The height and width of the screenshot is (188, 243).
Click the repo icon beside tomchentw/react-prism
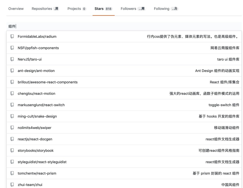tap(12, 173)
